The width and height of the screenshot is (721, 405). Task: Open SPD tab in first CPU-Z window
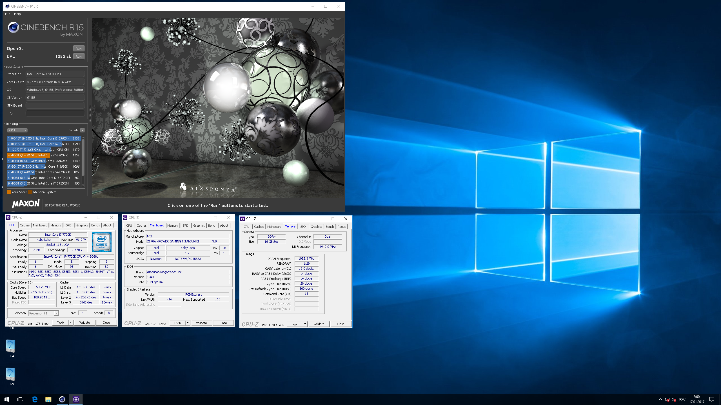[x=69, y=225]
